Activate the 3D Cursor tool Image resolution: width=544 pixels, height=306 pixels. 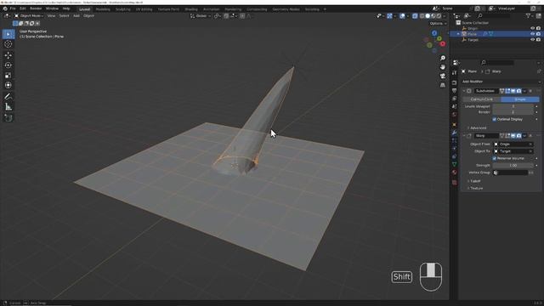(8, 44)
